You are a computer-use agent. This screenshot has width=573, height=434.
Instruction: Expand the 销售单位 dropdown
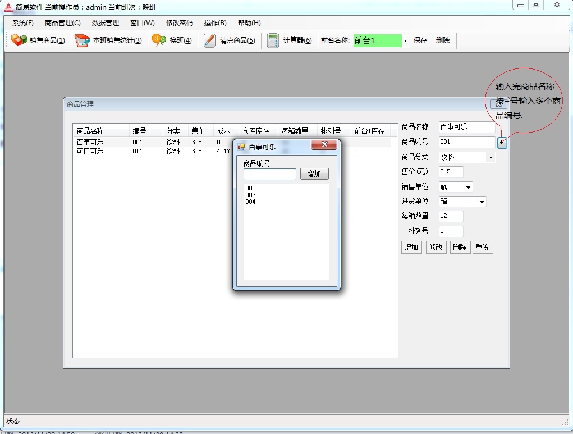[x=468, y=187]
